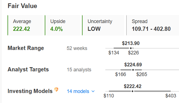Click the 15 analysts text

pyautogui.click(x=79, y=70)
